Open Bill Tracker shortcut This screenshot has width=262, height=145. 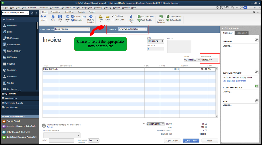click(12, 57)
